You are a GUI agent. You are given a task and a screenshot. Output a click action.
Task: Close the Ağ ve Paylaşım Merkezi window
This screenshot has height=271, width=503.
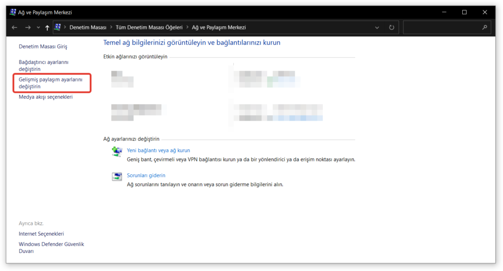coord(485,12)
